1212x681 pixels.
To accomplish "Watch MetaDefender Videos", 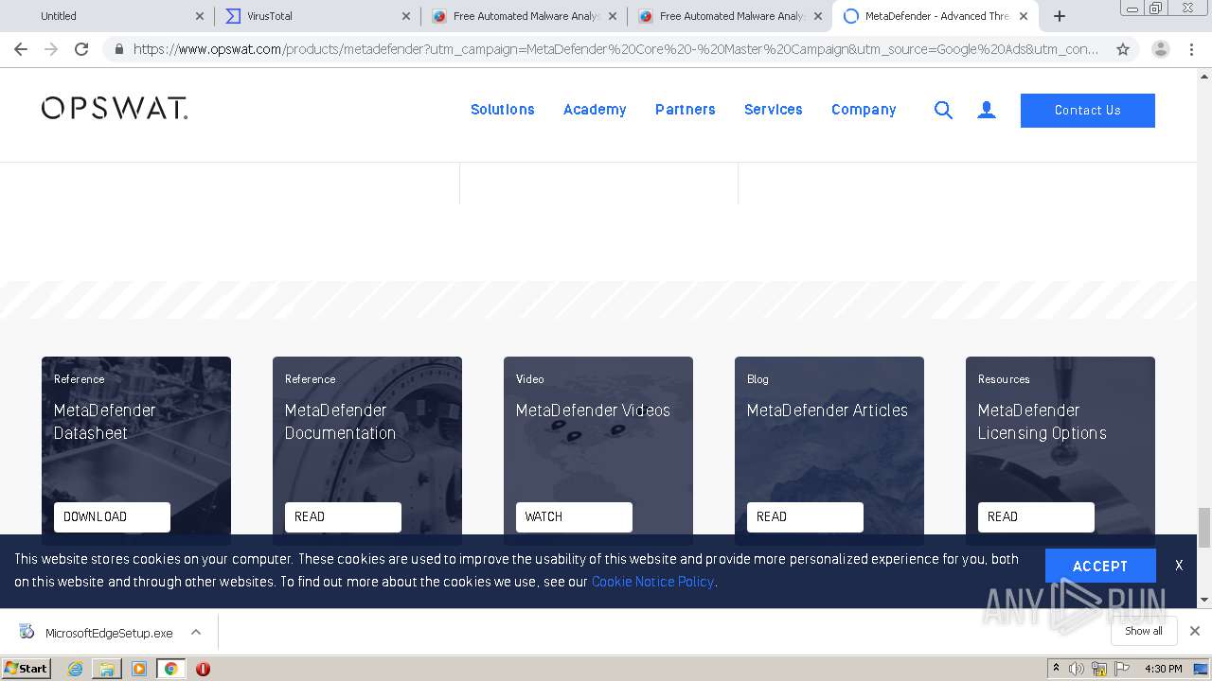I will [x=574, y=516].
